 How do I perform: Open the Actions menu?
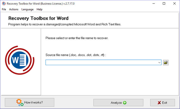pyautogui.click(x=14, y=9)
